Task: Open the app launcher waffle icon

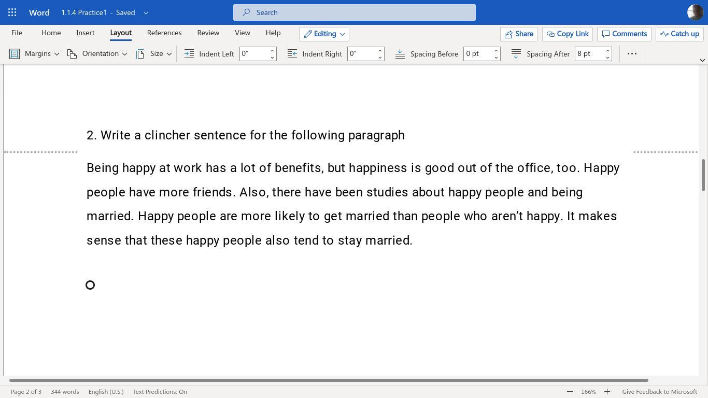Action: pos(12,12)
